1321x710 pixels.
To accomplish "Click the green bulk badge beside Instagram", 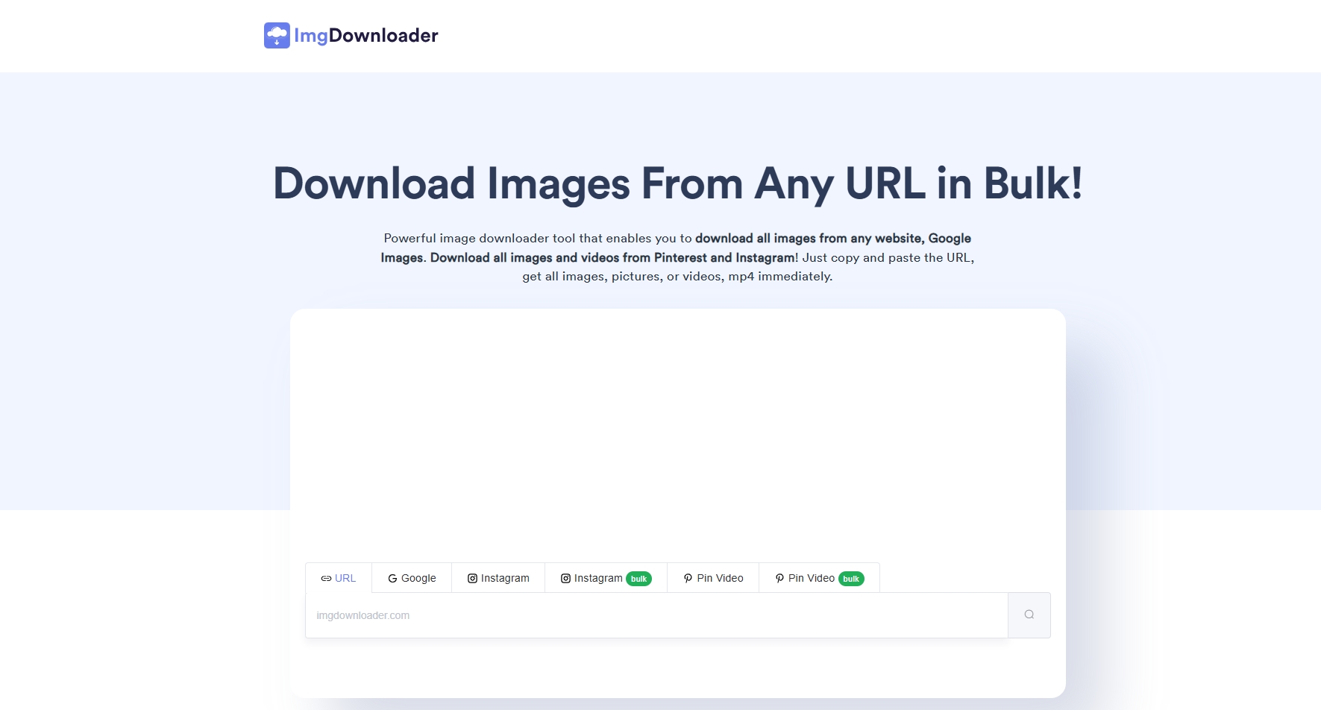I will 638,579.
